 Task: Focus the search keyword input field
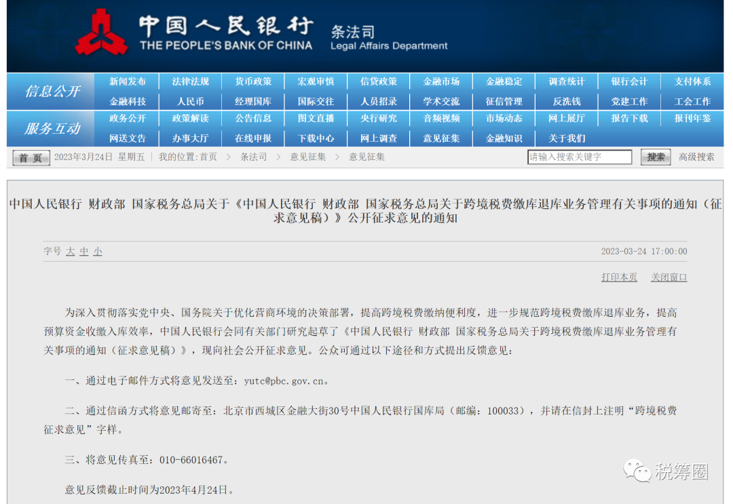point(580,157)
